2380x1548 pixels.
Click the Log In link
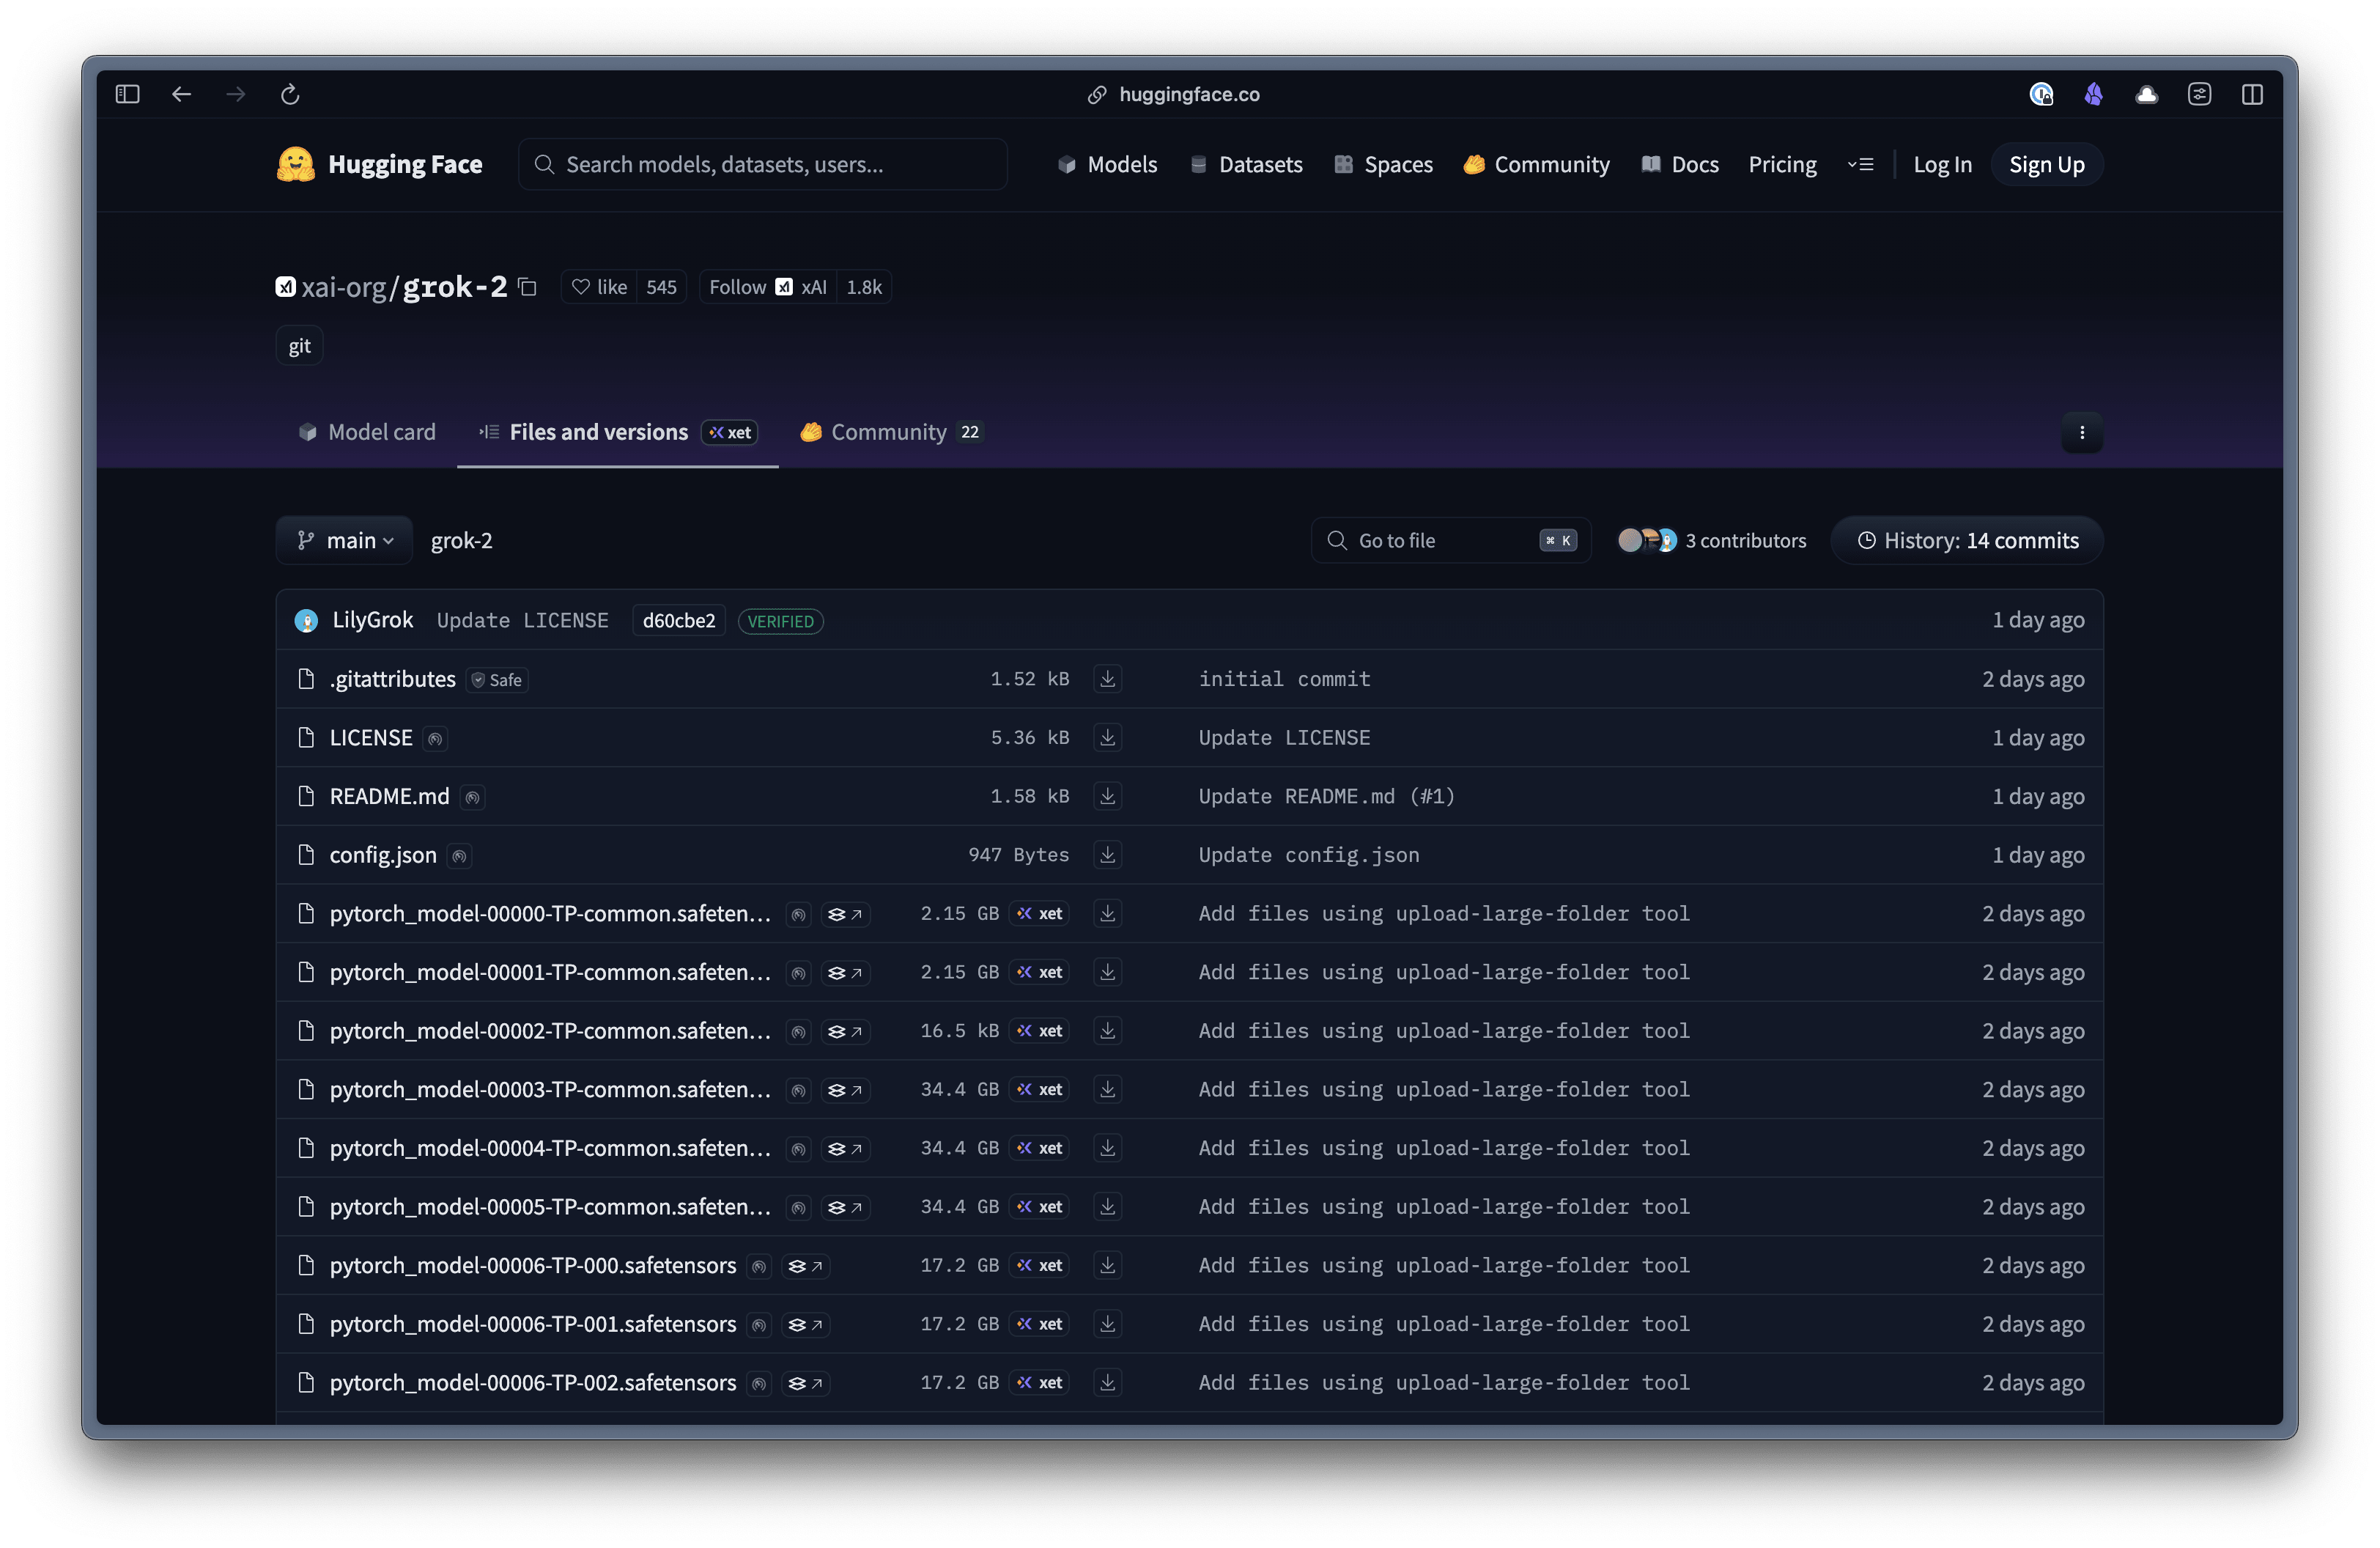tap(1942, 164)
